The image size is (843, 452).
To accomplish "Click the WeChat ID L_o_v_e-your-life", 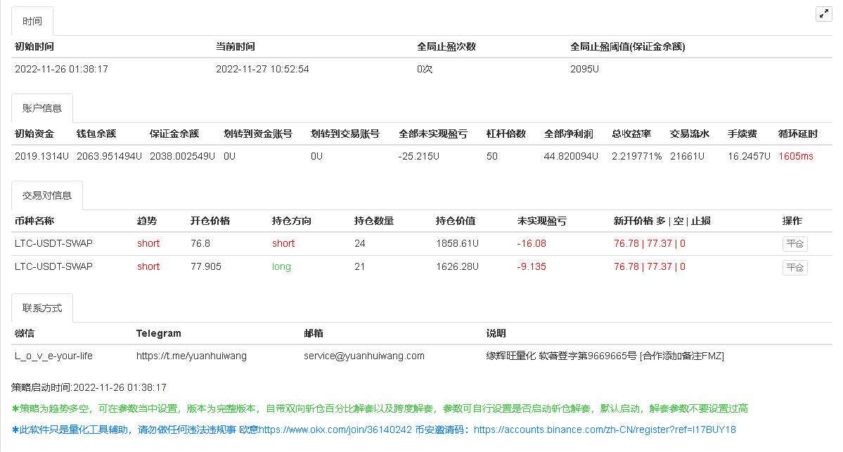I will (x=53, y=356).
